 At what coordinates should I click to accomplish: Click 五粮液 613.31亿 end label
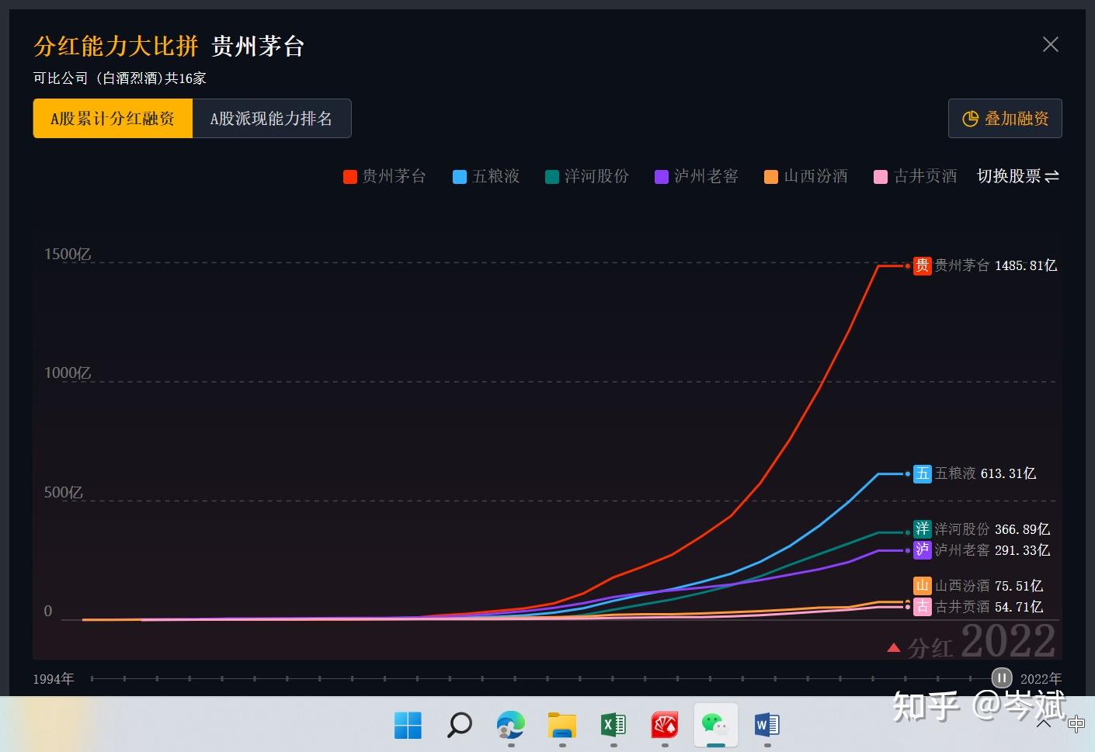tap(985, 473)
